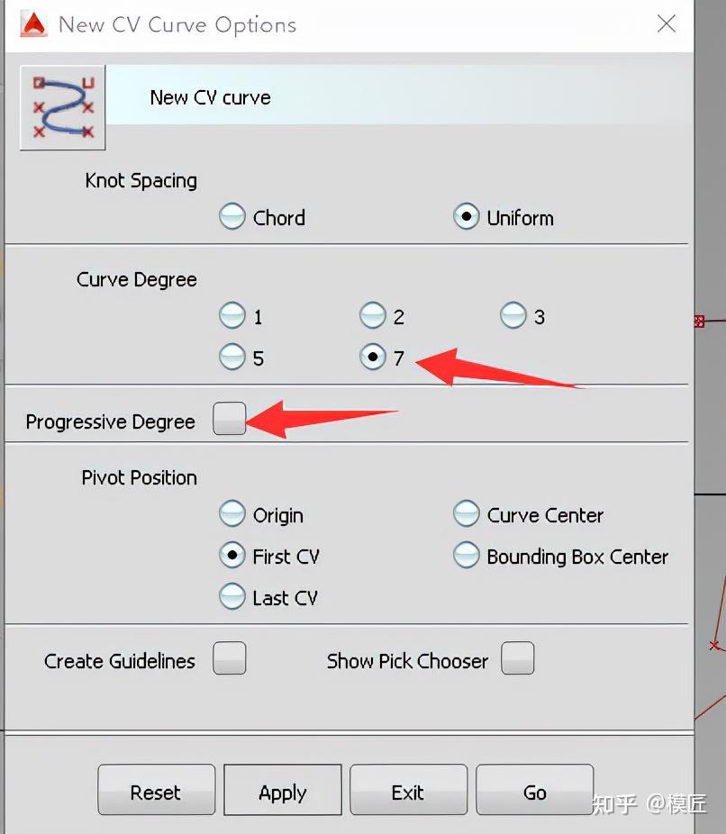Toggle the Show Pick Chooser checkbox
726x834 pixels.
pyautogui.click(x=517, y=659)
